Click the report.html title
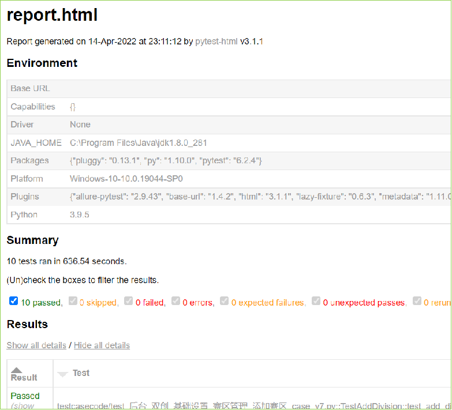Viewport: 452px width, 410px height. (x=52, y=14)
